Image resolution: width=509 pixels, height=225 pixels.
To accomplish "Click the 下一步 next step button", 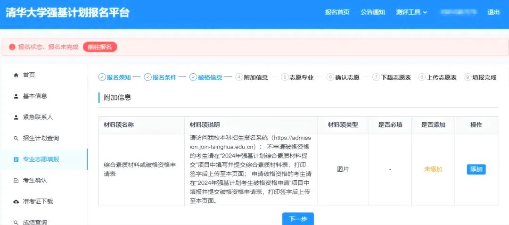I will [298, 219].
